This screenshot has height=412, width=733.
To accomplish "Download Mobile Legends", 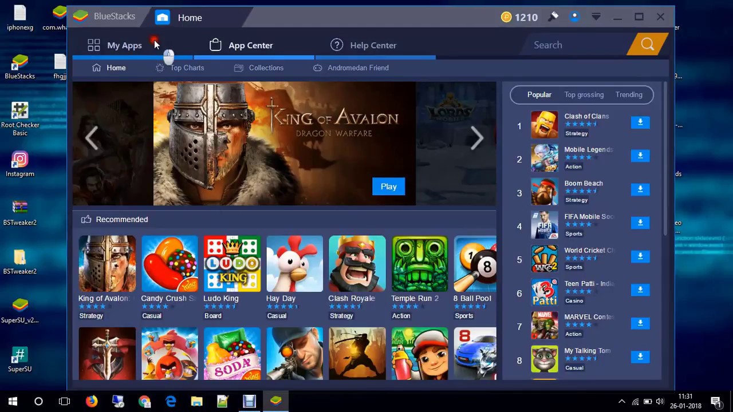I will coord(640,156).
